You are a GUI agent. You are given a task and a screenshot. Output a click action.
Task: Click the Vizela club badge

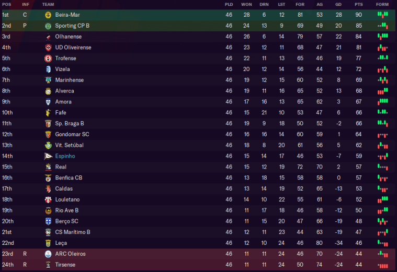pyautogui.click(x=48, y=69)
